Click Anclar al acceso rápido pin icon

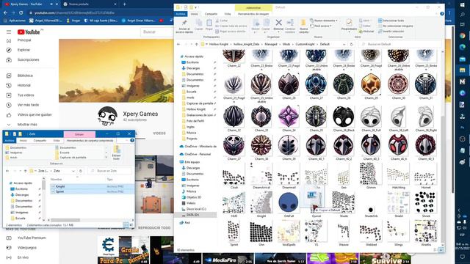click(184, 23)
